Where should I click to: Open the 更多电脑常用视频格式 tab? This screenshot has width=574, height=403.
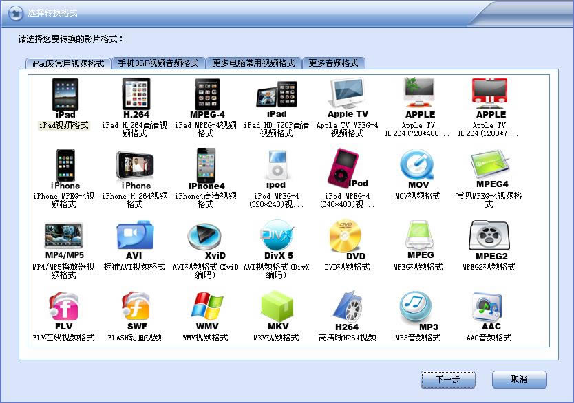(x=253, y=63)
